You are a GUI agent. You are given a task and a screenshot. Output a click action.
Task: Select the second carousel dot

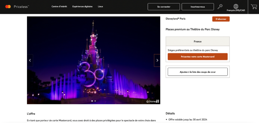click(95, 101)
